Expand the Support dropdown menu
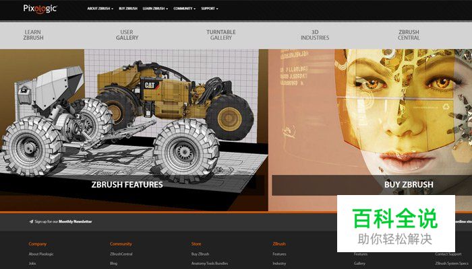The width and height of the screenshot is (472, 269). coord(210,9)
